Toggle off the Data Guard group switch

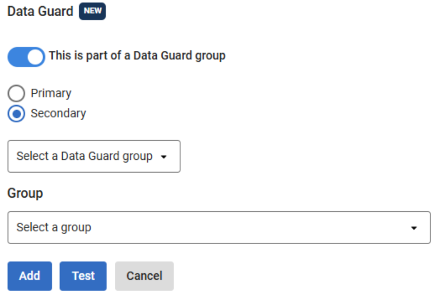[26, 56]
